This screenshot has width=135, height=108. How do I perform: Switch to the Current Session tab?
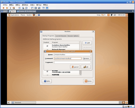[61, 36]
